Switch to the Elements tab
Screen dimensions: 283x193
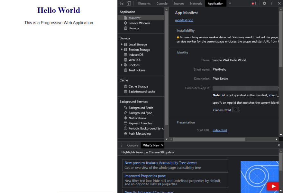coord(144,4)
